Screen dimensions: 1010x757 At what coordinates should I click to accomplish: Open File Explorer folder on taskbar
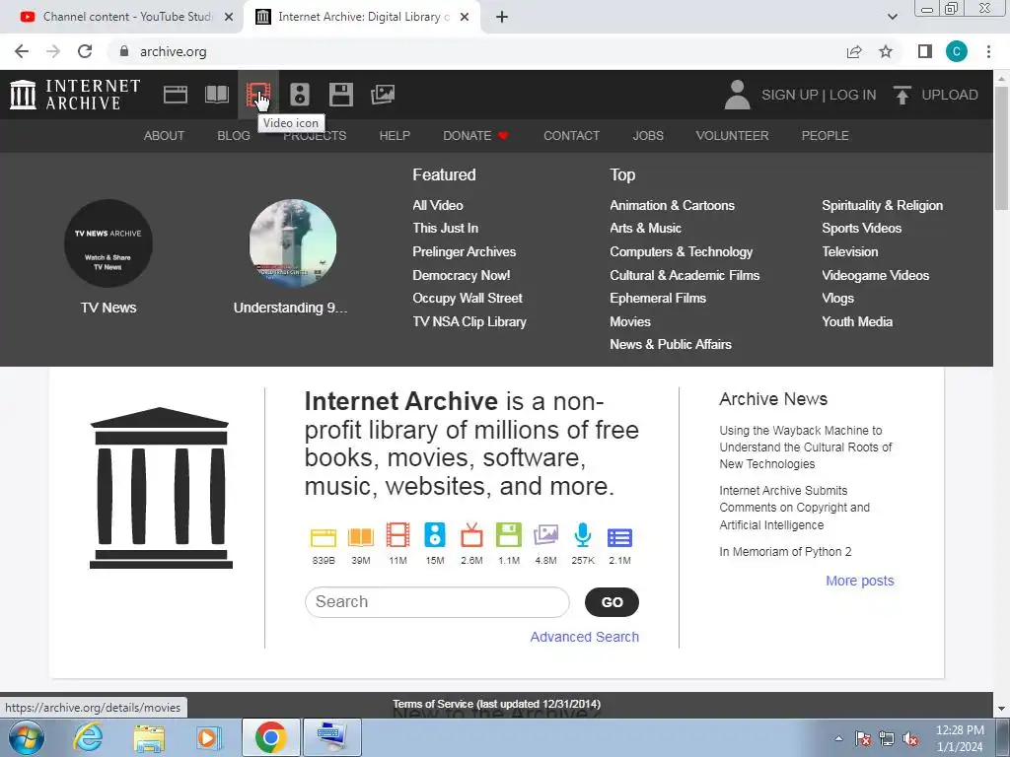[x=149, y=737]
